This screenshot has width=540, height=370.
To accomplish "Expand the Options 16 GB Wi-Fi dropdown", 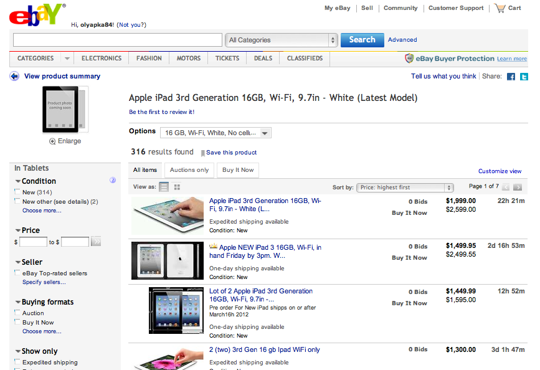I will (216, 133).
